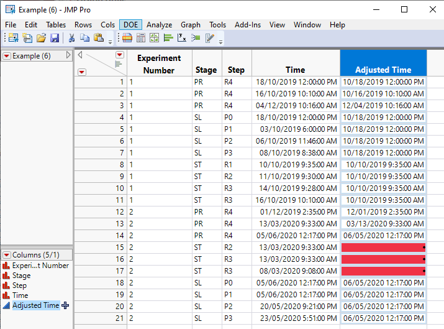Open the Cols menu

click(108, 25)
